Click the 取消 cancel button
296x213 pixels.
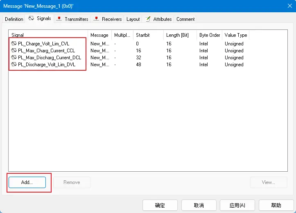pos(199,205)
